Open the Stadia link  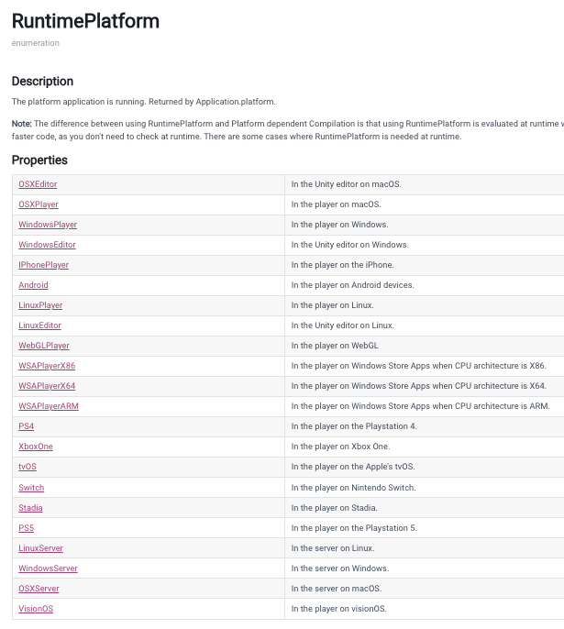click(x=30, y=508)
